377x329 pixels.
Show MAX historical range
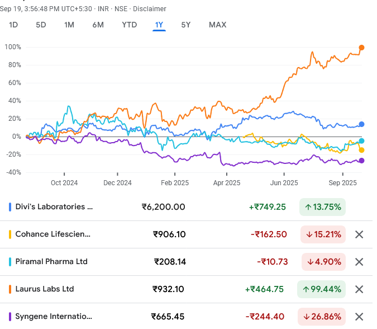tap(217, 25)
